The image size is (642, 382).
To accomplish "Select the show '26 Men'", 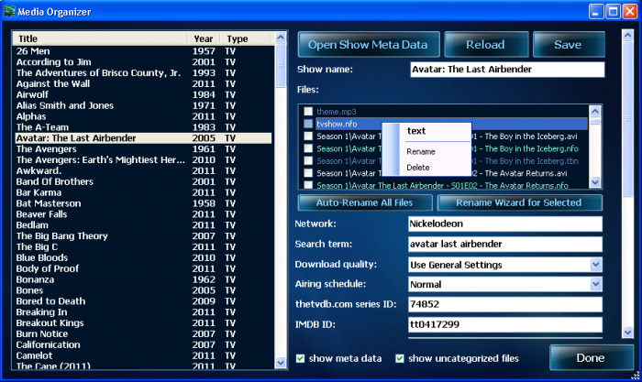I will (x=143, y=51).
